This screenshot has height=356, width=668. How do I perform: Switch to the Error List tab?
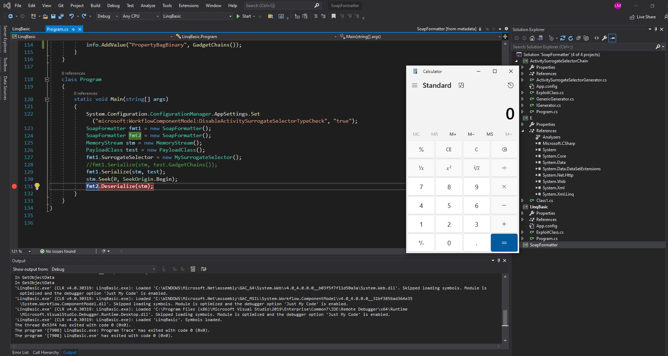(20, 352)
